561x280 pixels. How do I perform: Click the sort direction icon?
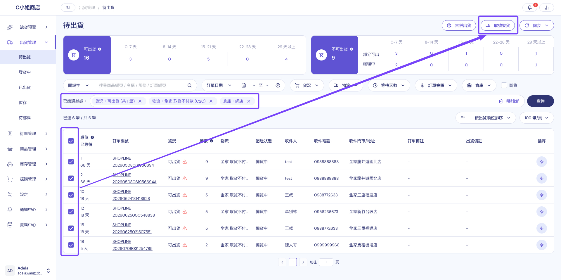click(463, 118)
